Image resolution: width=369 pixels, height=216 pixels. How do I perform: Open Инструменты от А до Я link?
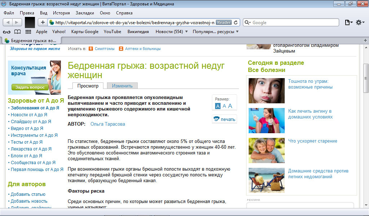click(34, 135)
